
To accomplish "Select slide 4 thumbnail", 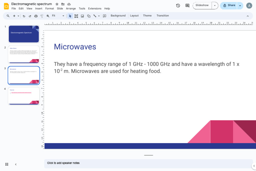I will pos(24,96).
